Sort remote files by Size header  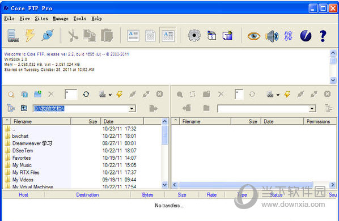pos(246,121)
